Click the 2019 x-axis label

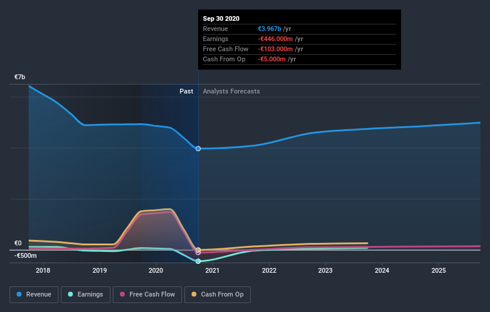[x=100, y=270]
